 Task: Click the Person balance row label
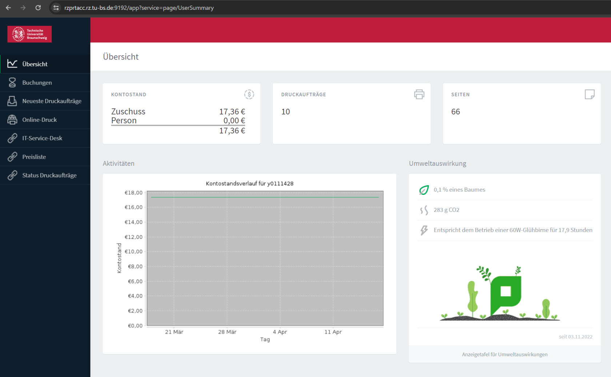(124, 121)
